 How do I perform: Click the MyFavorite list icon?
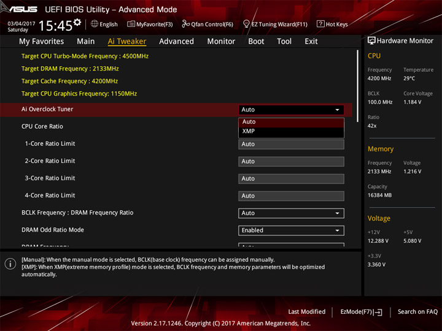click(131, 24)
